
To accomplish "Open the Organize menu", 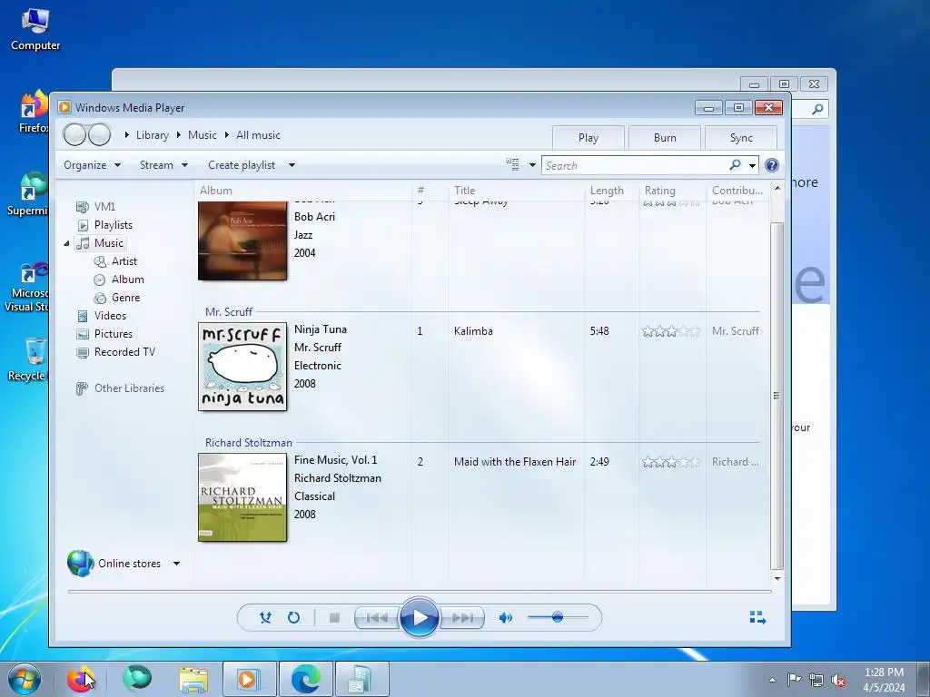I will 92,165.
